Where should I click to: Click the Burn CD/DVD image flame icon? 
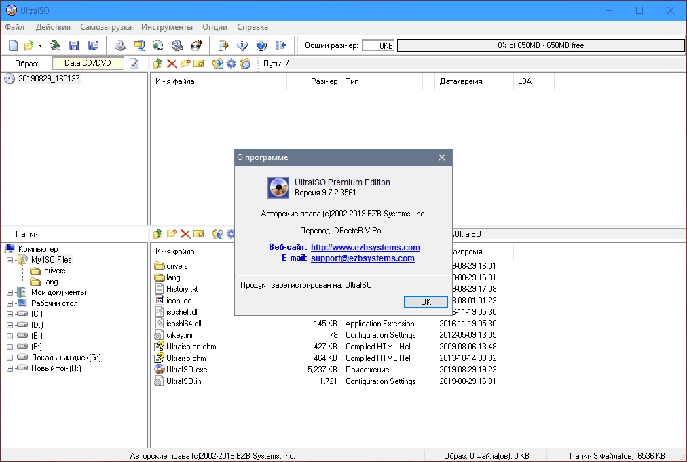[196, 45]
